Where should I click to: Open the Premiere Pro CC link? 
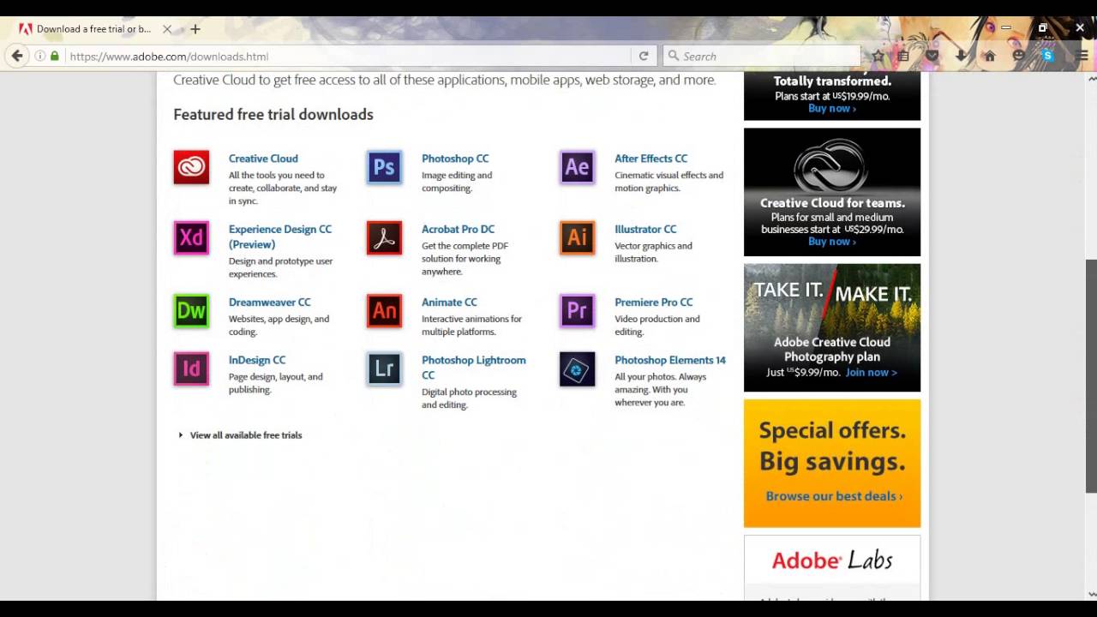tap(653, 302)
